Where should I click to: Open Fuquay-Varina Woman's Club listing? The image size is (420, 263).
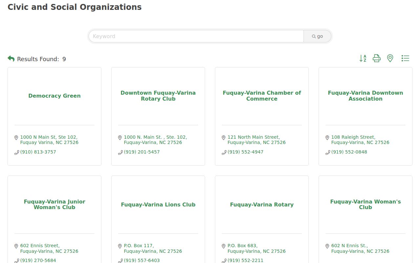[366, 204]
